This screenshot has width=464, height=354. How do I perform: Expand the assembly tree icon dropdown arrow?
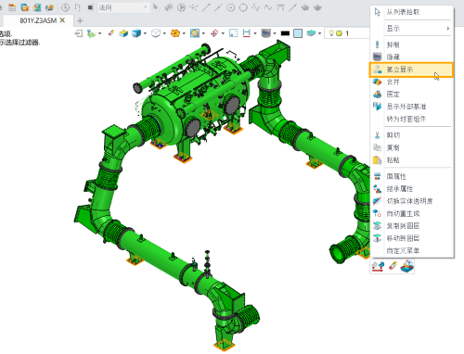99,33
